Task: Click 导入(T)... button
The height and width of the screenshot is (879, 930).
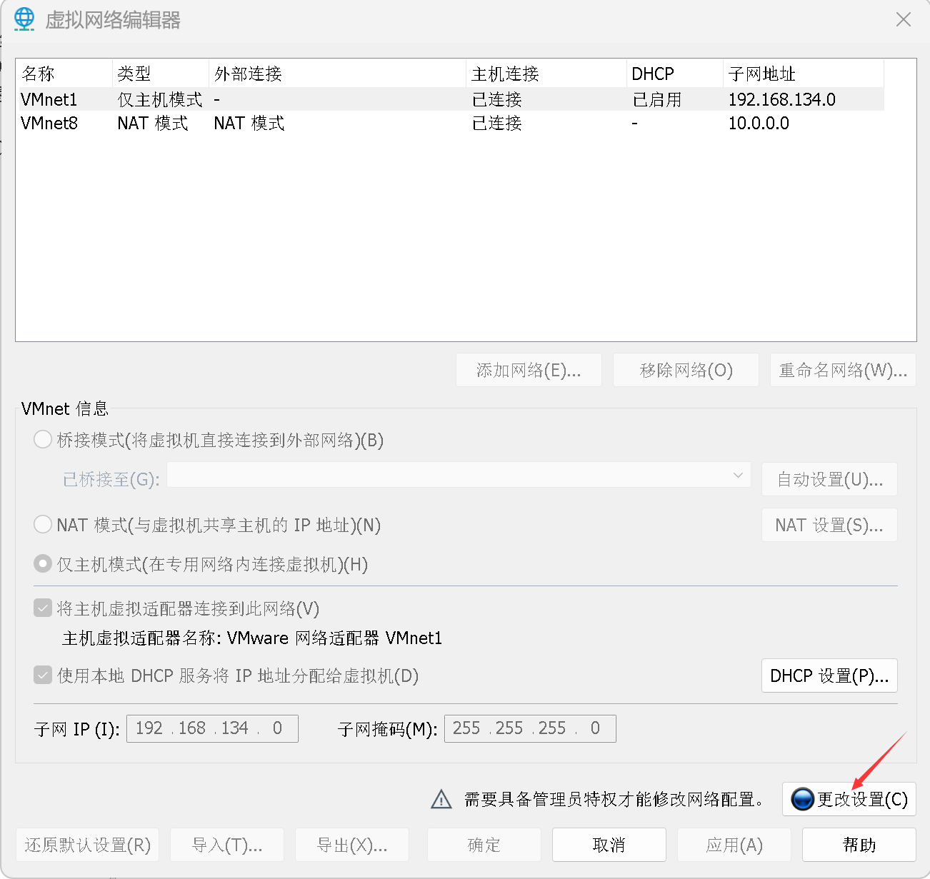Action: pos(227,845)
